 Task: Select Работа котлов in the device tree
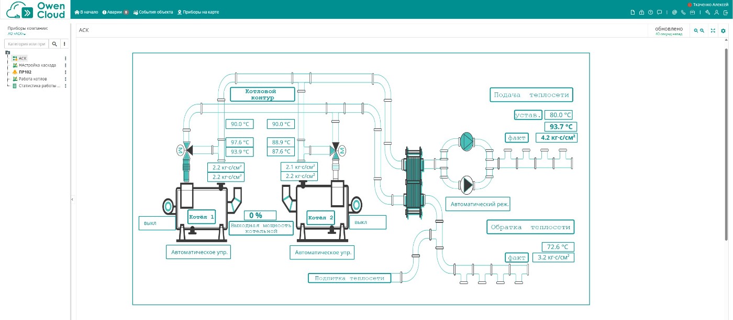[x=32, y=79]
